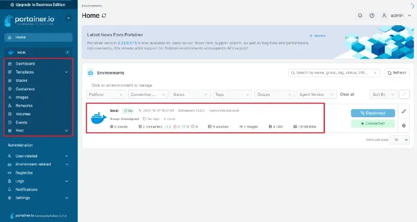Click the gear settings icon beside Connected
The image size is (417, 222).
[x=403, y=126]
